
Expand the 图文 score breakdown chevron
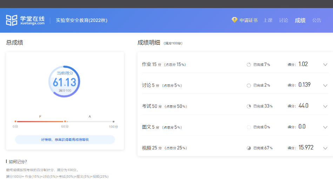(325, 127)
